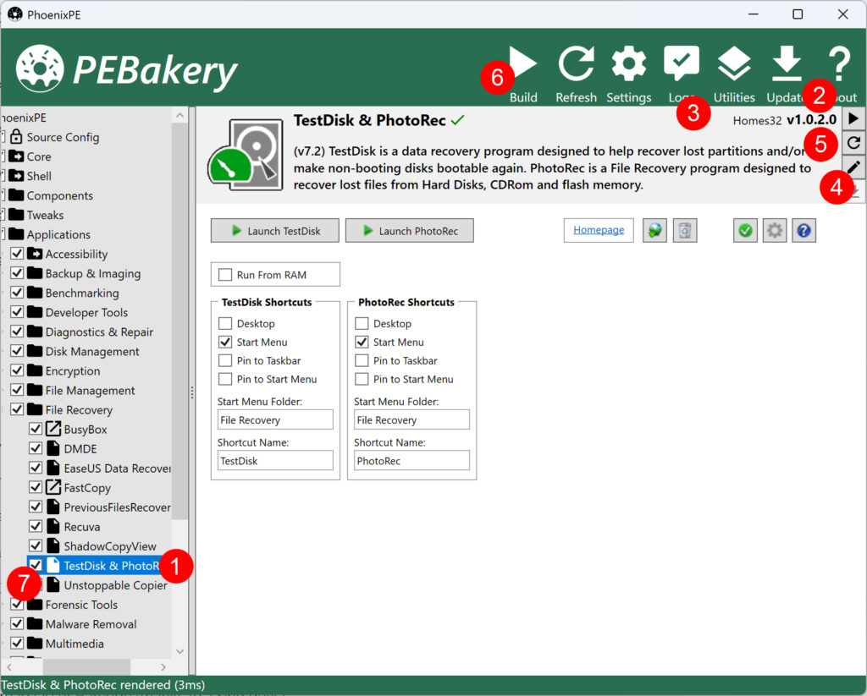867x696 pixels.
Task: Open the Homepage link
Action: (x=599, y=230)
